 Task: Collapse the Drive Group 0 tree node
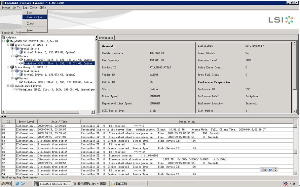8,45
